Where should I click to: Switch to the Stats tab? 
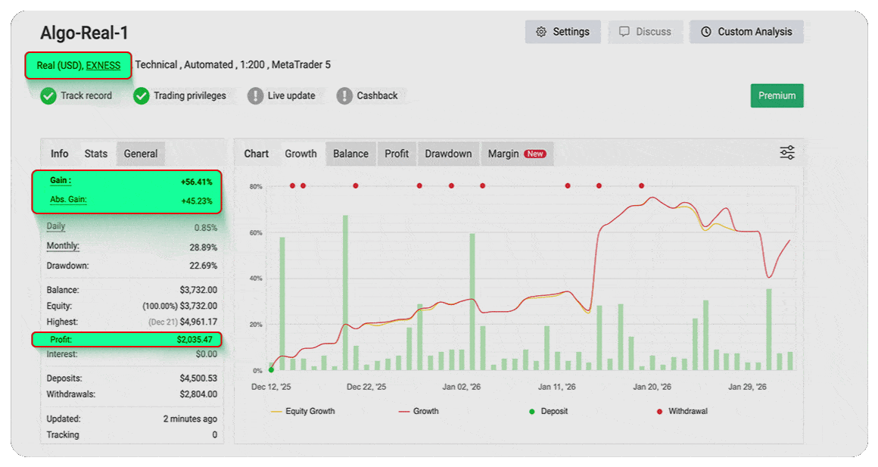tap(96, 154)
